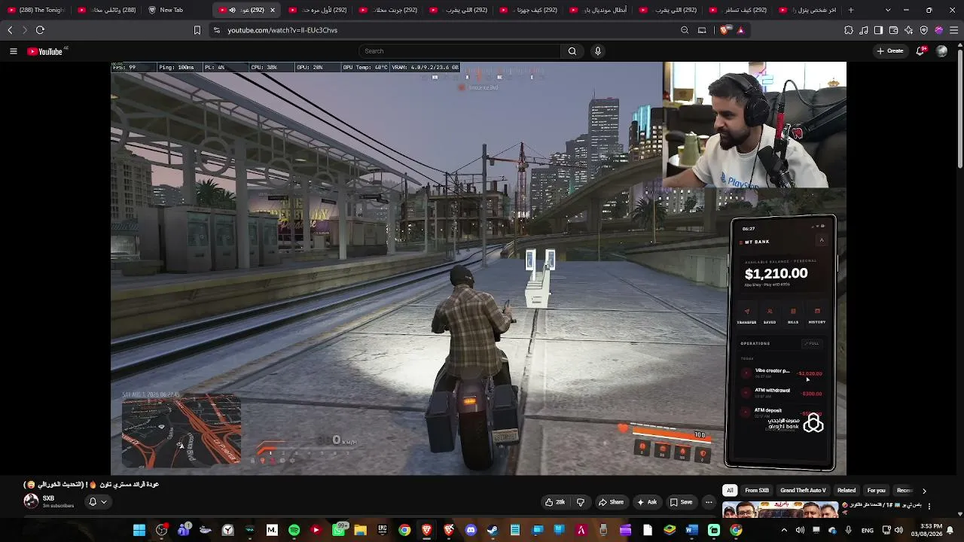Start voice search with the microphone

click(598, 51)
